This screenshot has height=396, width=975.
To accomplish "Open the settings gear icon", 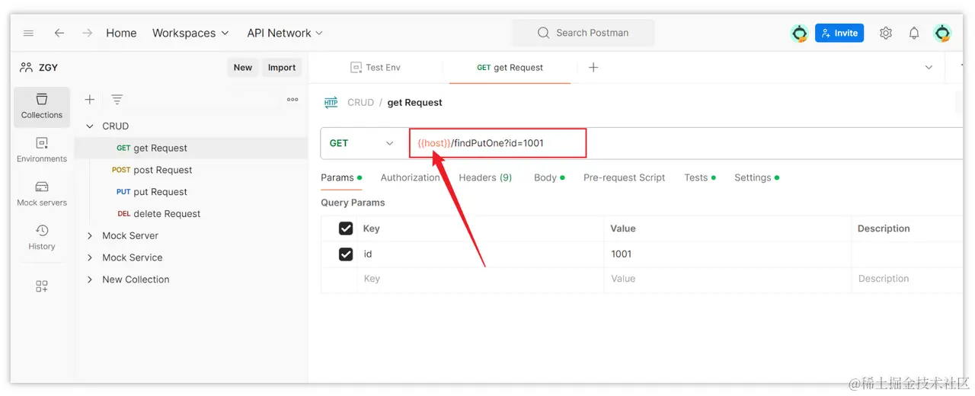I will click(886, 33).
